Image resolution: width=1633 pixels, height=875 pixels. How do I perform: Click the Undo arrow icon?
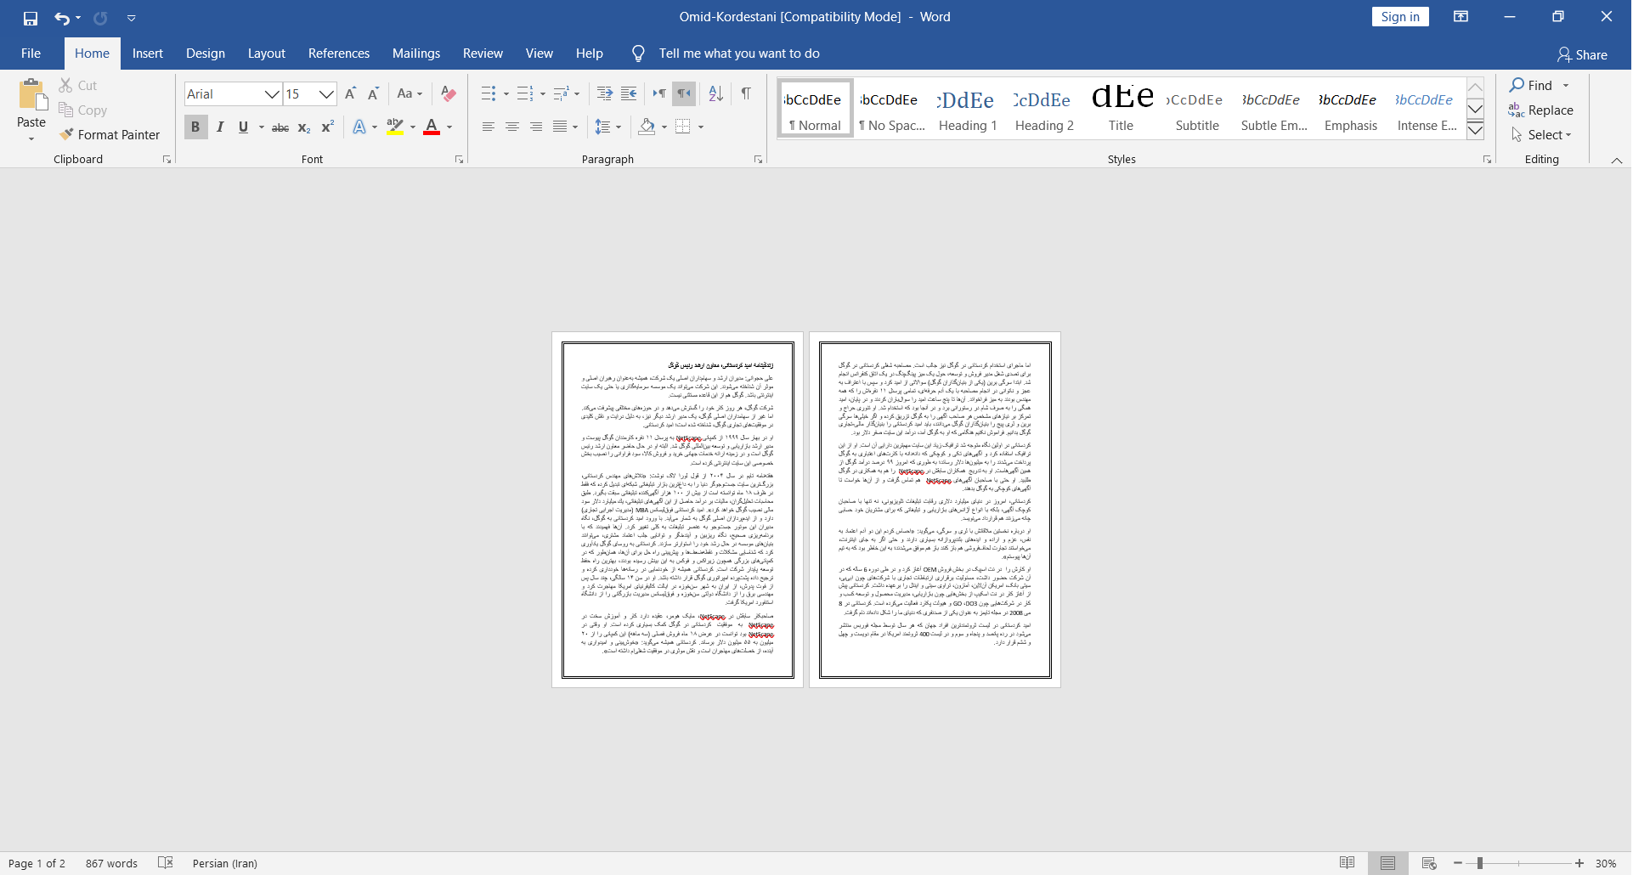tap(61, 18)
